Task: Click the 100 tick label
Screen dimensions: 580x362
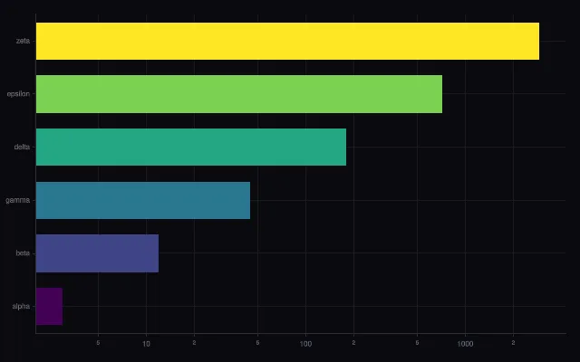Action: [x=305, y=344]
